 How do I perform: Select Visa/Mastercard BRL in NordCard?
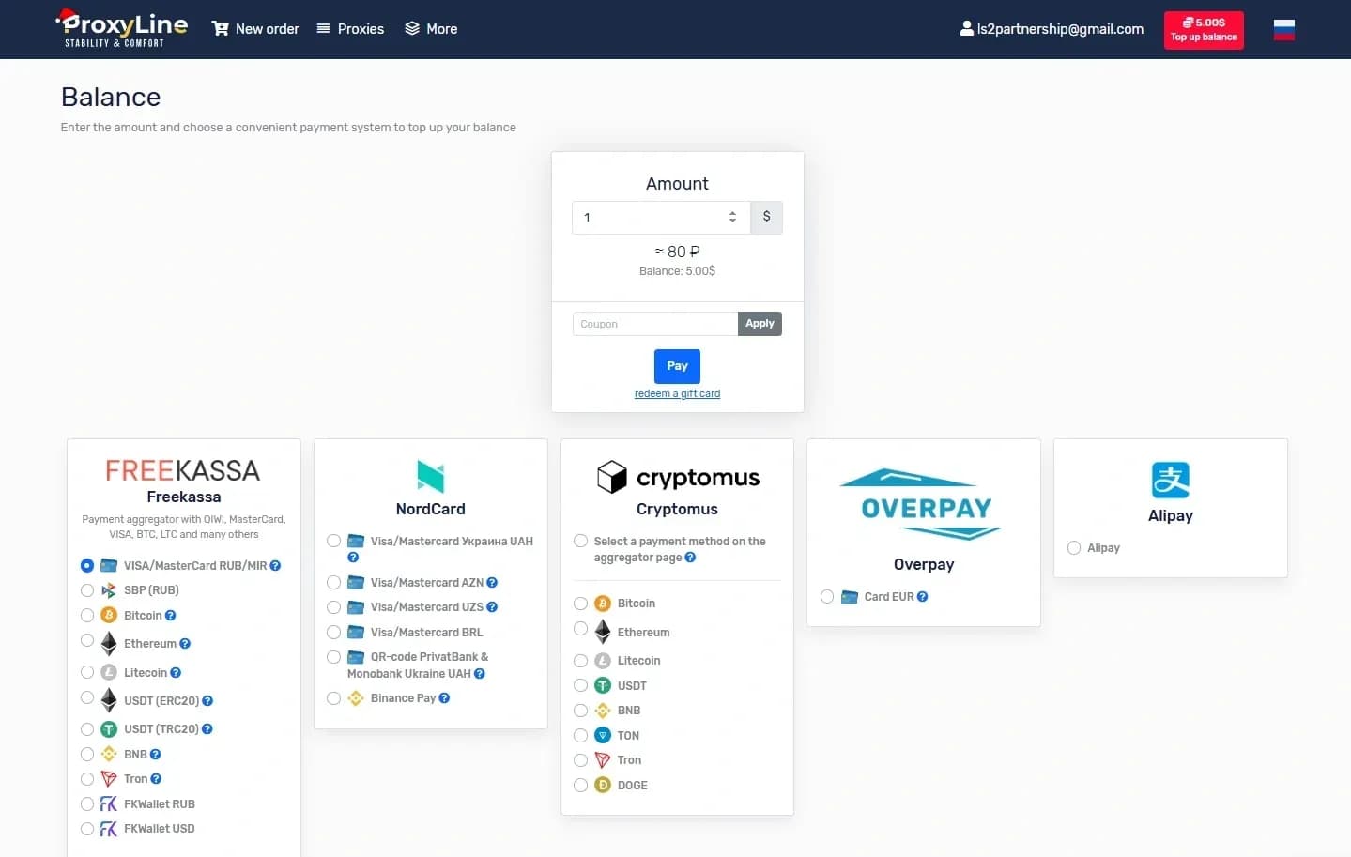(333, 633)
